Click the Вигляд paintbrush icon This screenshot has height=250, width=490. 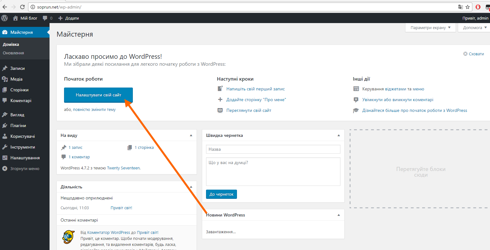pos(5,115)
